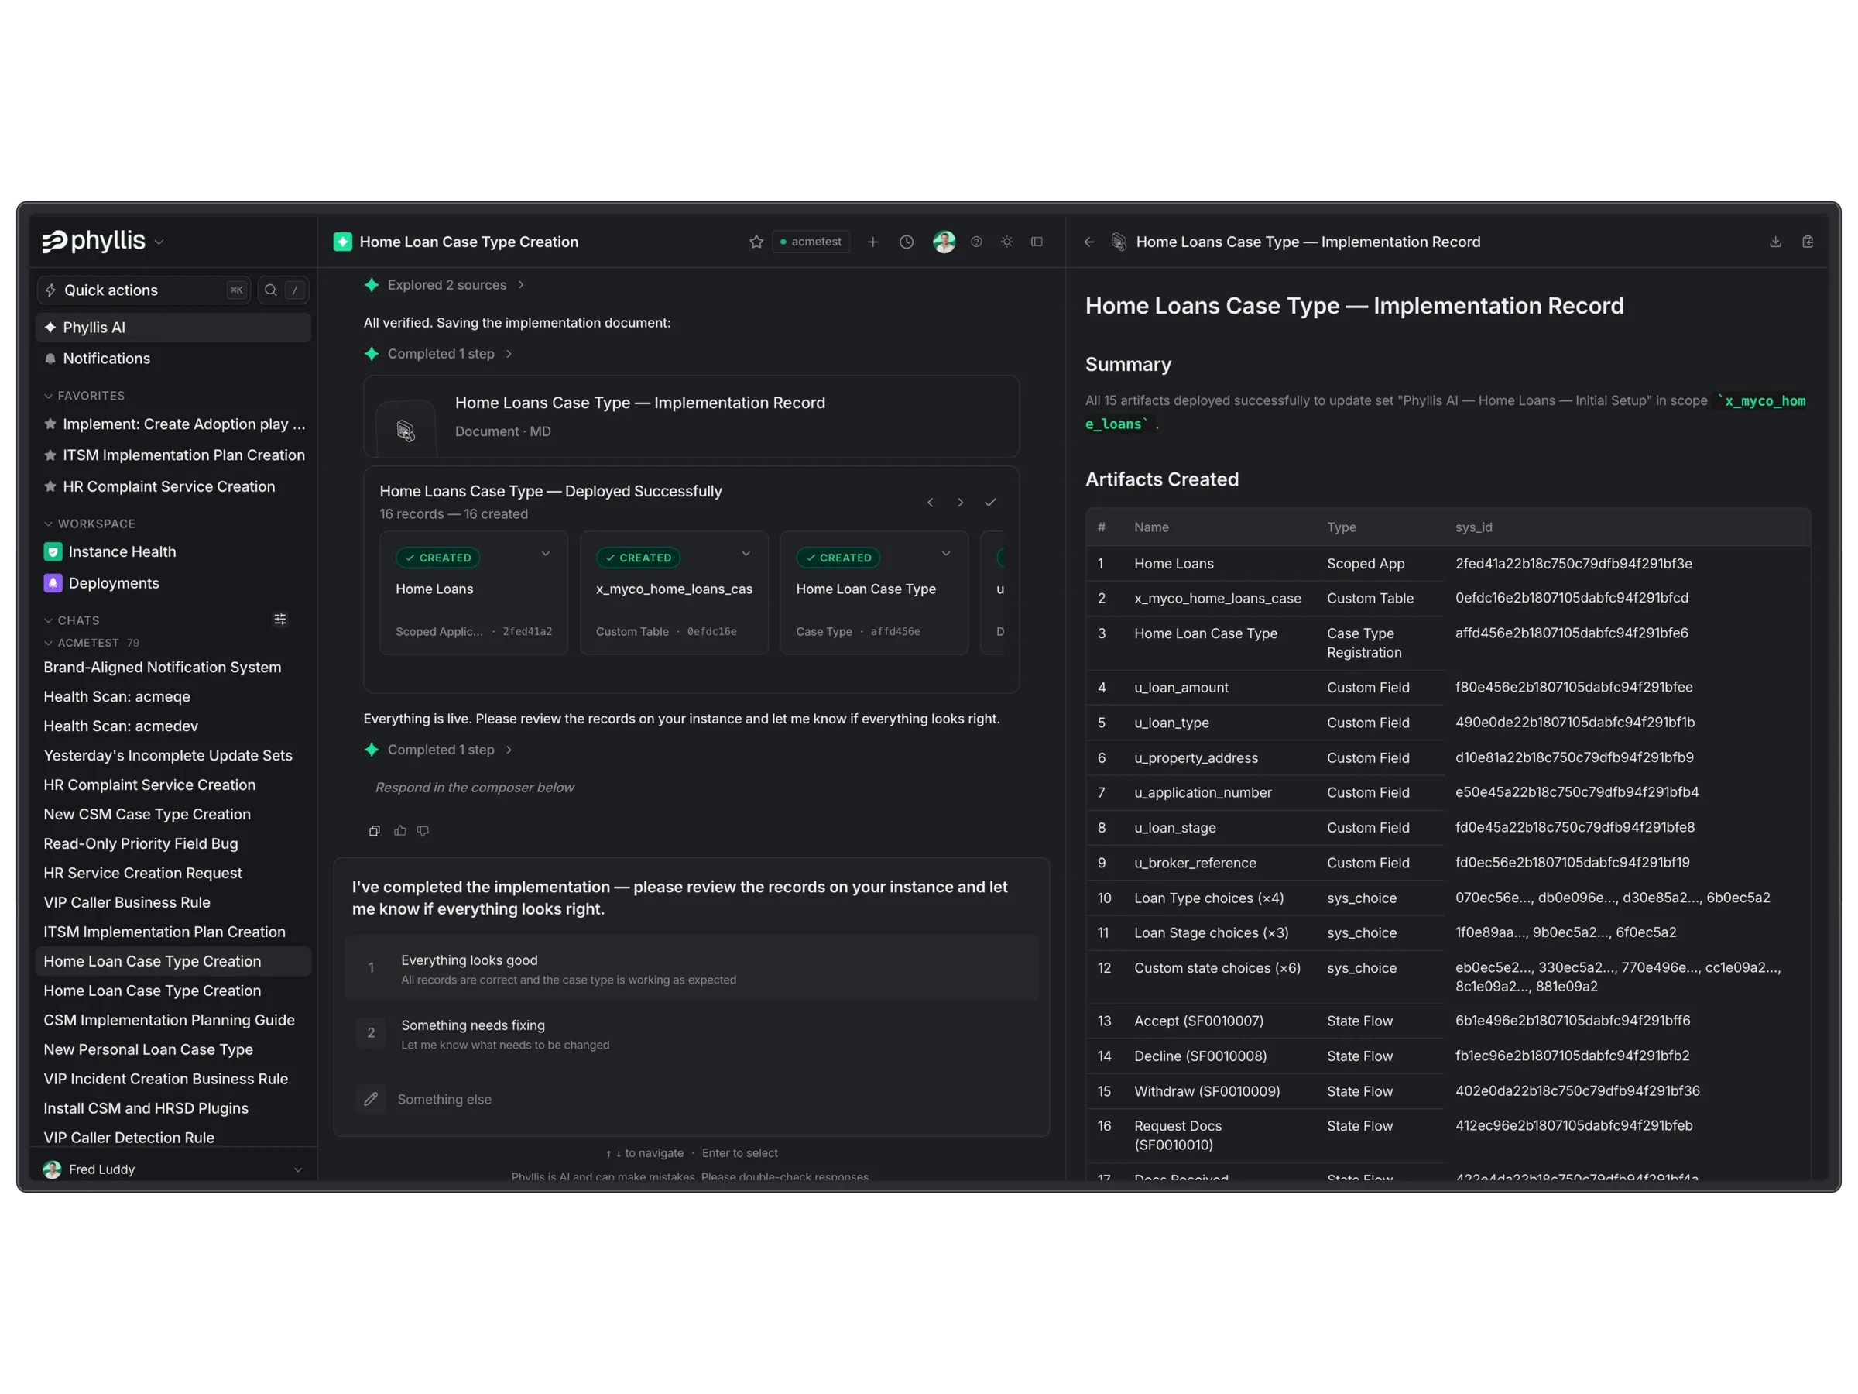1858x1394 pixels.
Task: Open Brand-Aligned Notification System chat
Action: coord(173,667)
